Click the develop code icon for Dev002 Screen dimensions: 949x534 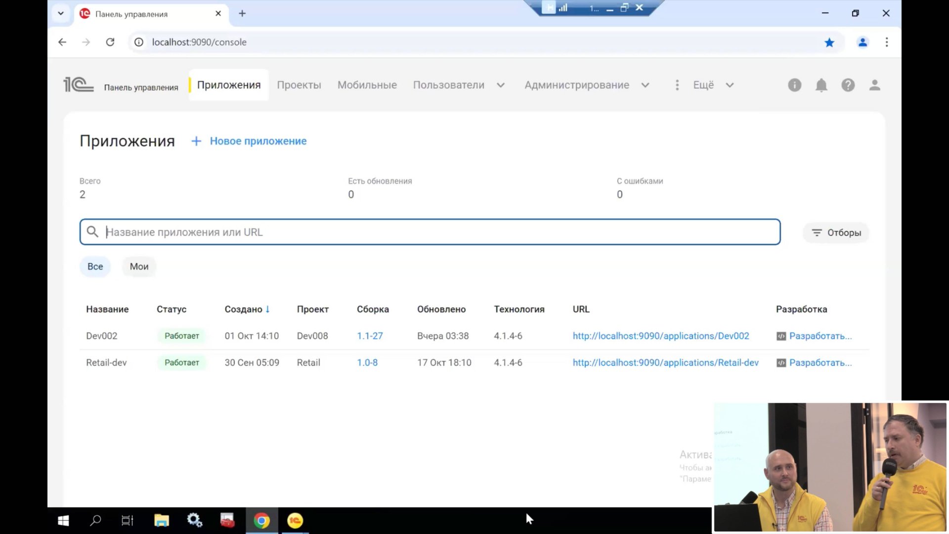click(781, 336)
